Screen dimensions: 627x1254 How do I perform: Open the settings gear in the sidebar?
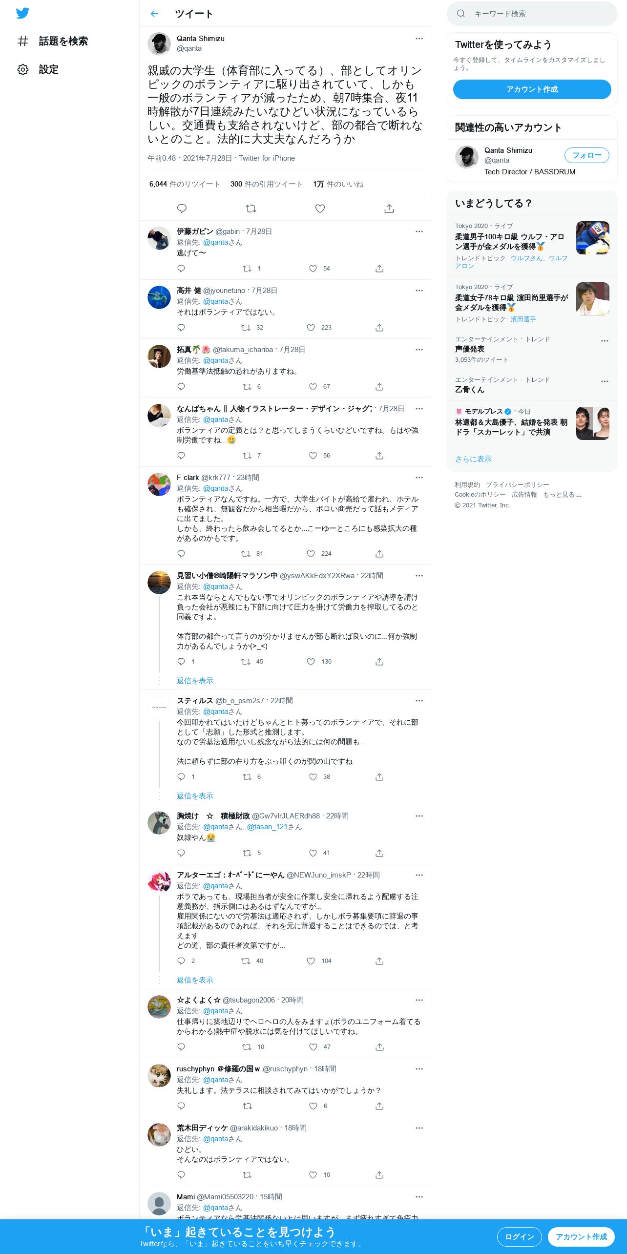(x=23, y=69)
